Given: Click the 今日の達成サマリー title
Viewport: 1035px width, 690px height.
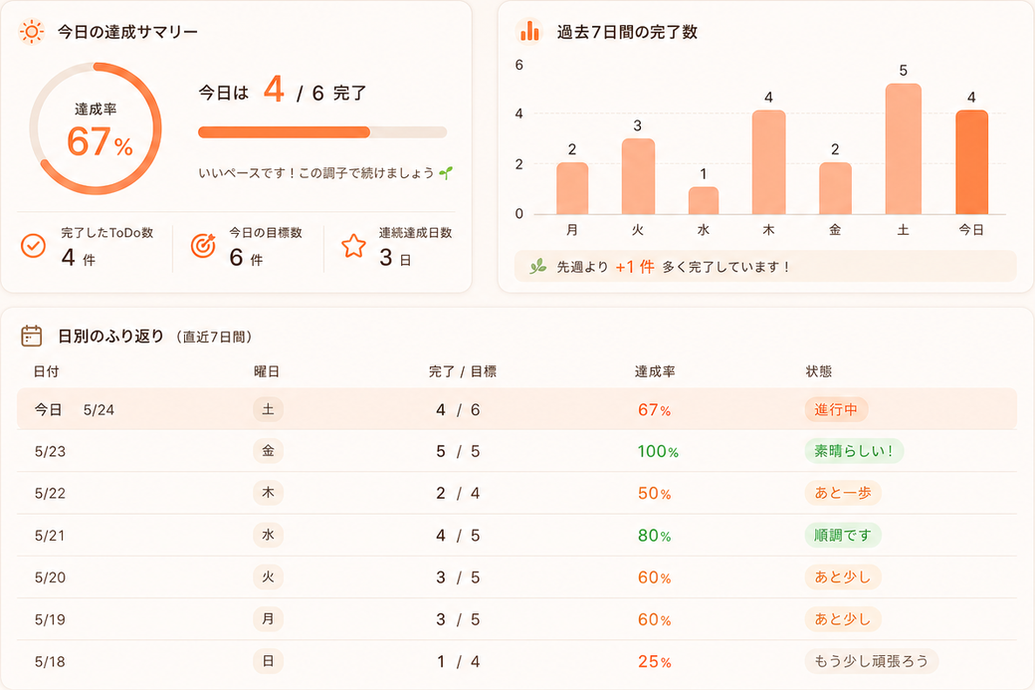Looking at the screenshot, I should click(x=127, y=32).
